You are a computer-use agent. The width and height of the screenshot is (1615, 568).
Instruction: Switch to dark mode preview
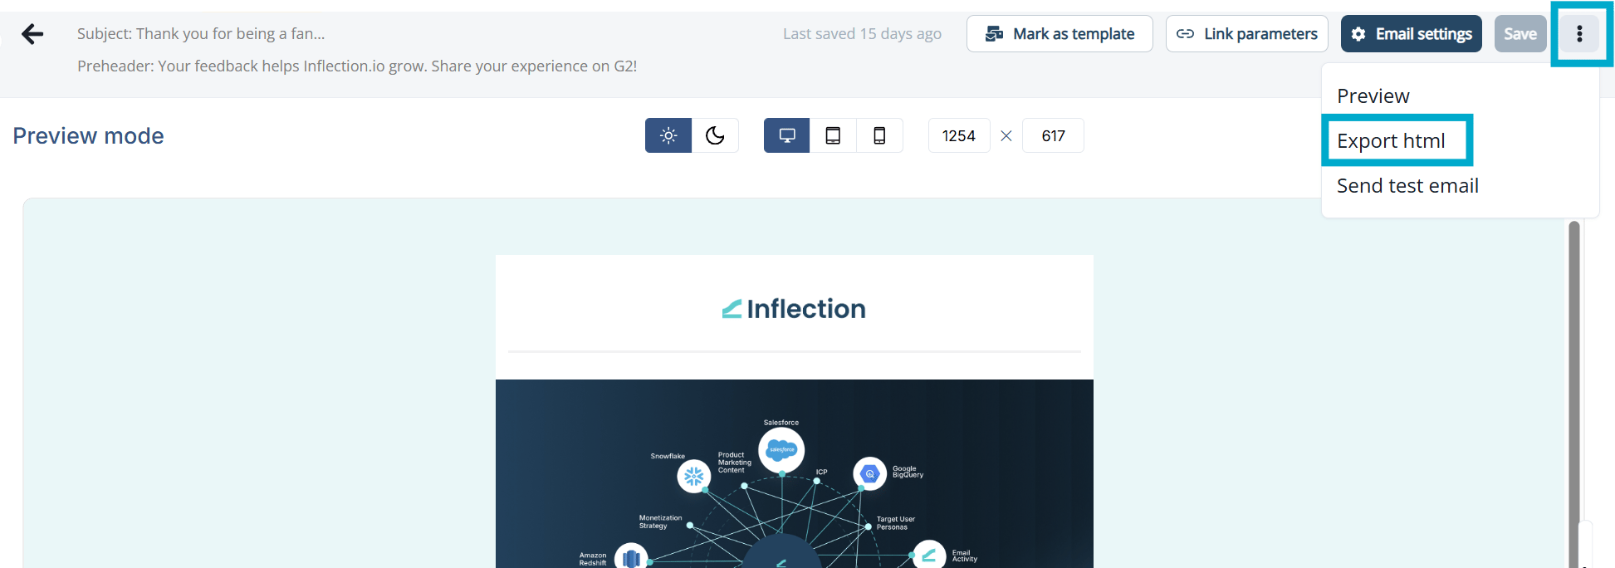(x=715, y=135)
